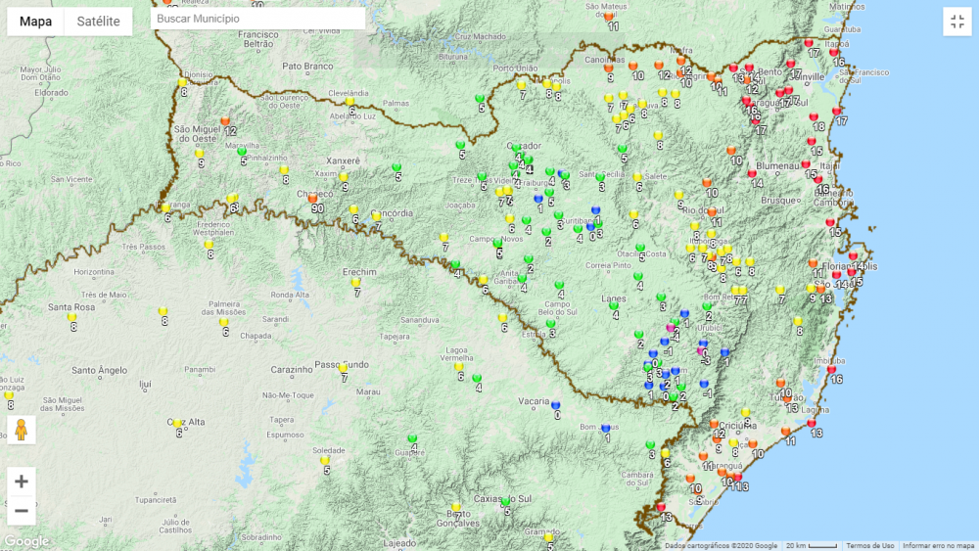Click the orange 90 marker near Chapecó

coord(313,199)
